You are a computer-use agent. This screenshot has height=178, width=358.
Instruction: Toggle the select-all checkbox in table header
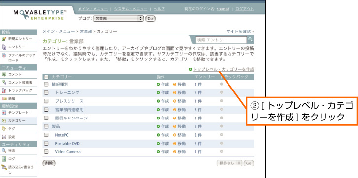46,77
